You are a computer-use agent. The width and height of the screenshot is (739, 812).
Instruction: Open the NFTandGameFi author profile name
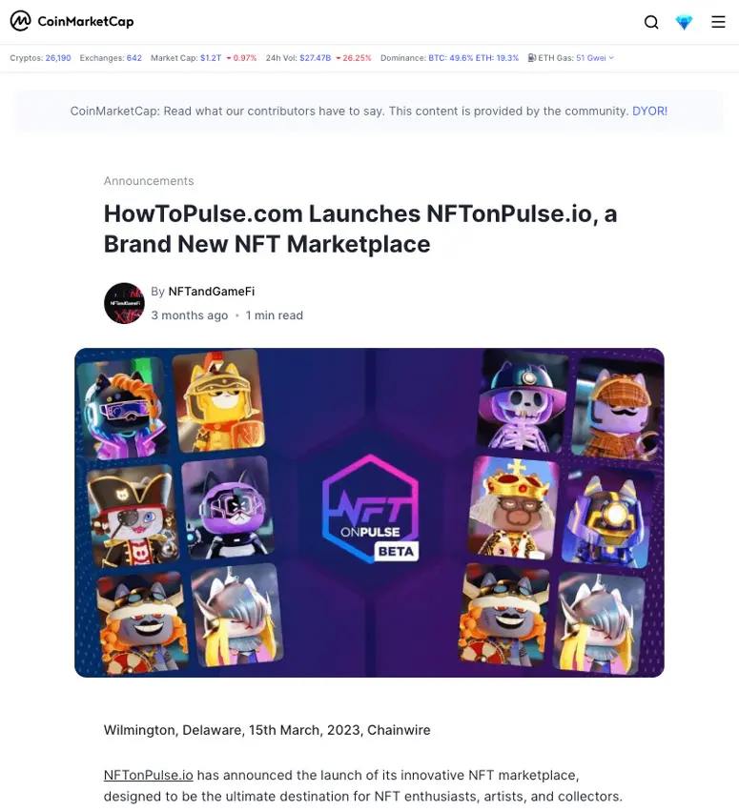coord(212,292)
